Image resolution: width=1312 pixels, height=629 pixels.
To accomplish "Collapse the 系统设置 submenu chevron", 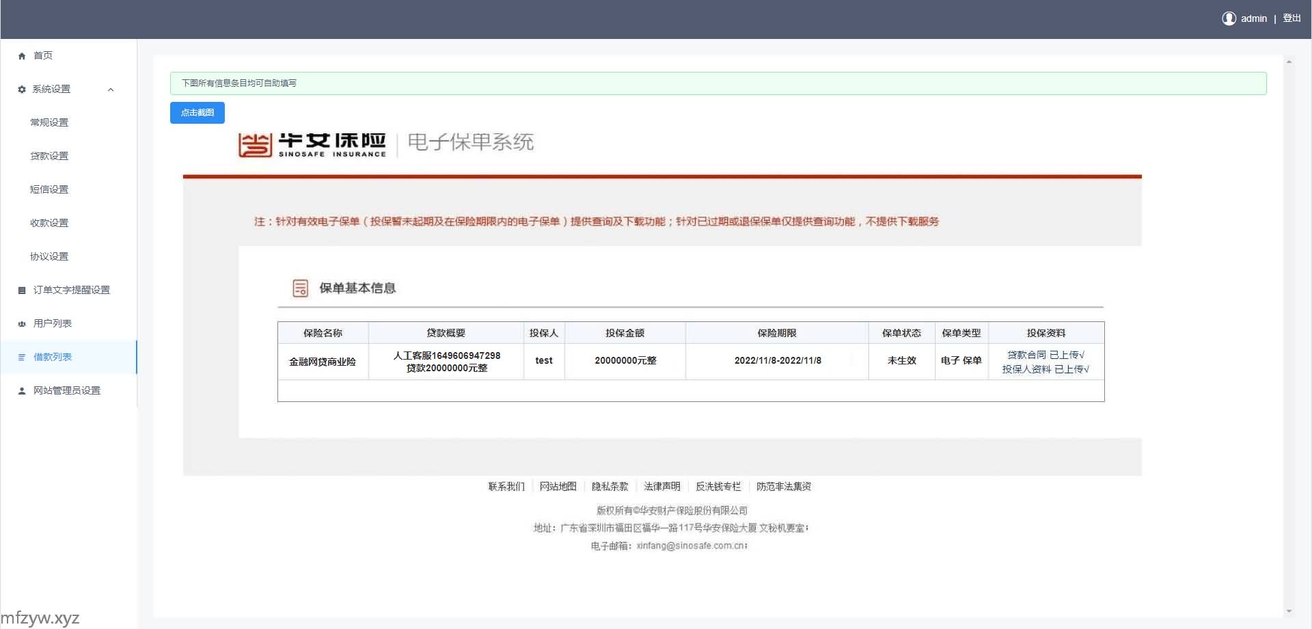I will pos(111,90).
